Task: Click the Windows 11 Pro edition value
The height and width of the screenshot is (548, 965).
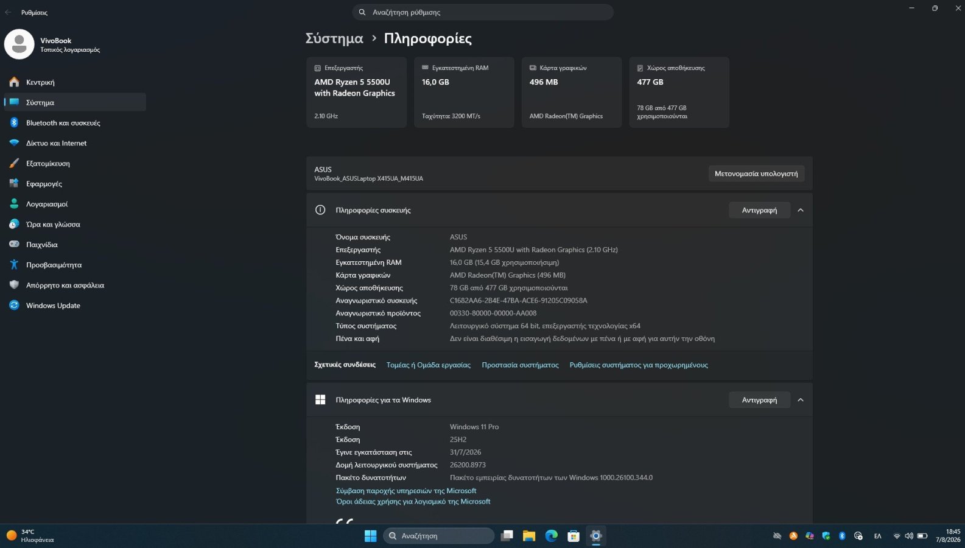Action: 474,427
